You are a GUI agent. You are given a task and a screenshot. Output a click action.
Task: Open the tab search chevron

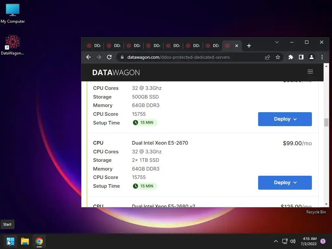tap(277, 42)
